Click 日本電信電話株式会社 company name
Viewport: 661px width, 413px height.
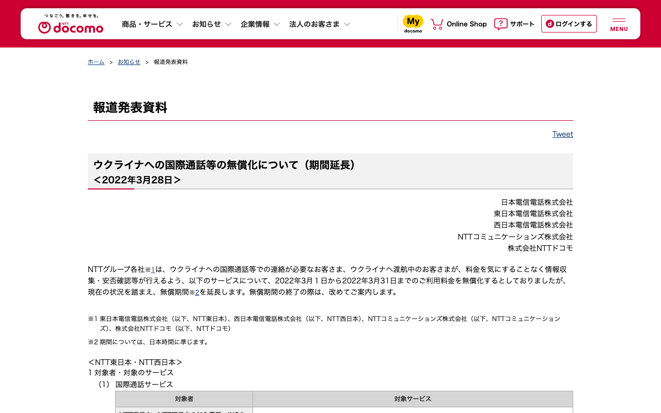tap(537, 202)
